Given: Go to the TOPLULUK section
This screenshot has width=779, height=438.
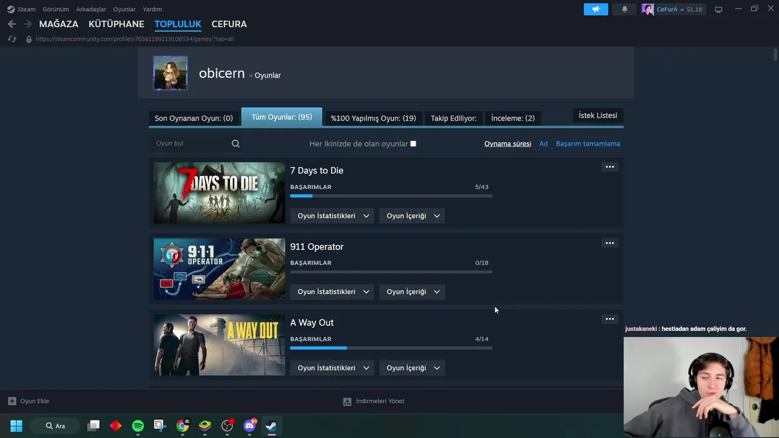Looking at the screenshot, I should click(178, 24).
